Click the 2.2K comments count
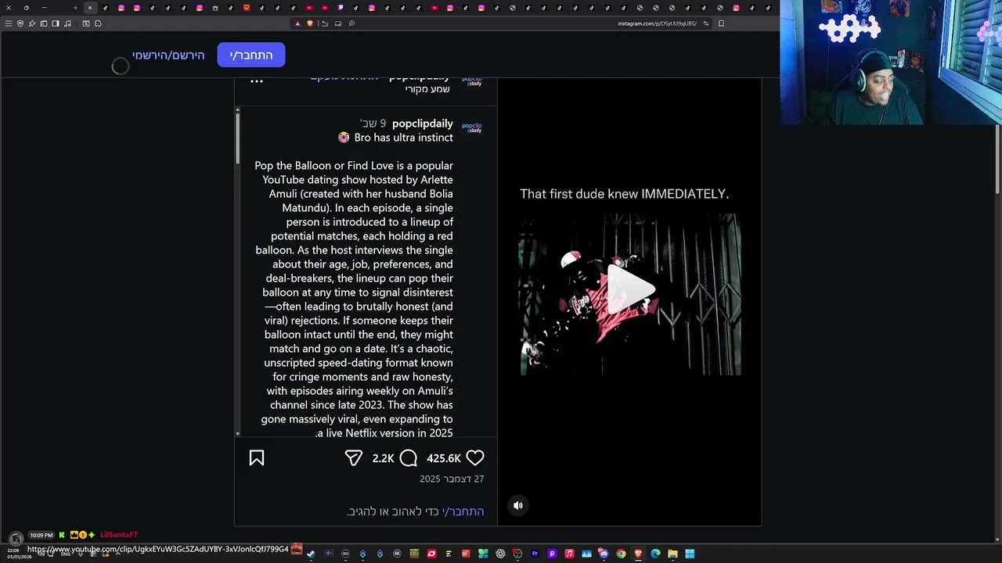The width and height of the screenshot is (1002, 563). click(383, 458)
